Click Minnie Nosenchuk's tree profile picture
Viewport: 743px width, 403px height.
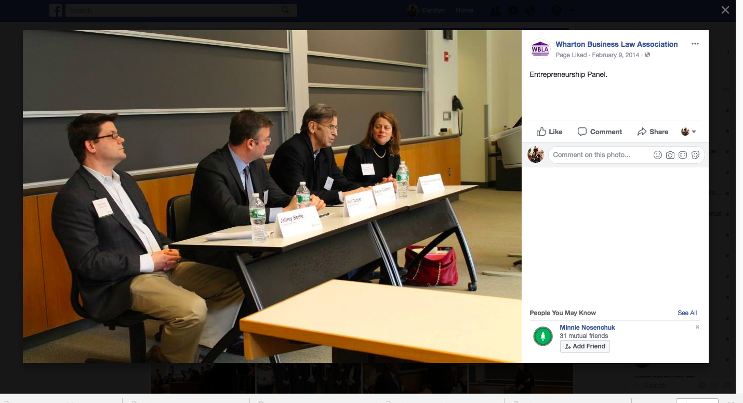click(x=543, y=336)
